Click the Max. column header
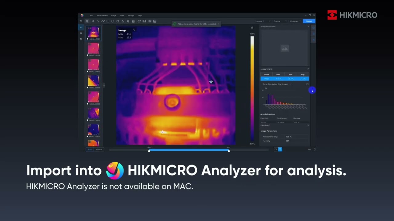394x221 pixels. pyautogui.click(x=278, y=74)
